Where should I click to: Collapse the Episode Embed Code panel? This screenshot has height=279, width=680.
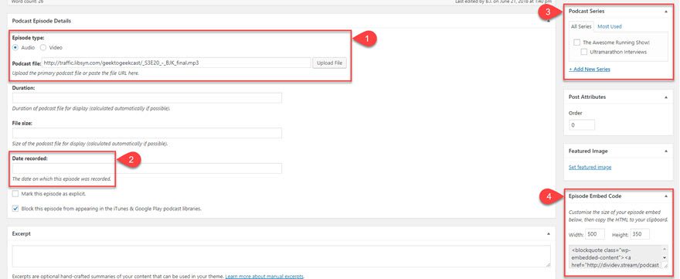[666, 196]
